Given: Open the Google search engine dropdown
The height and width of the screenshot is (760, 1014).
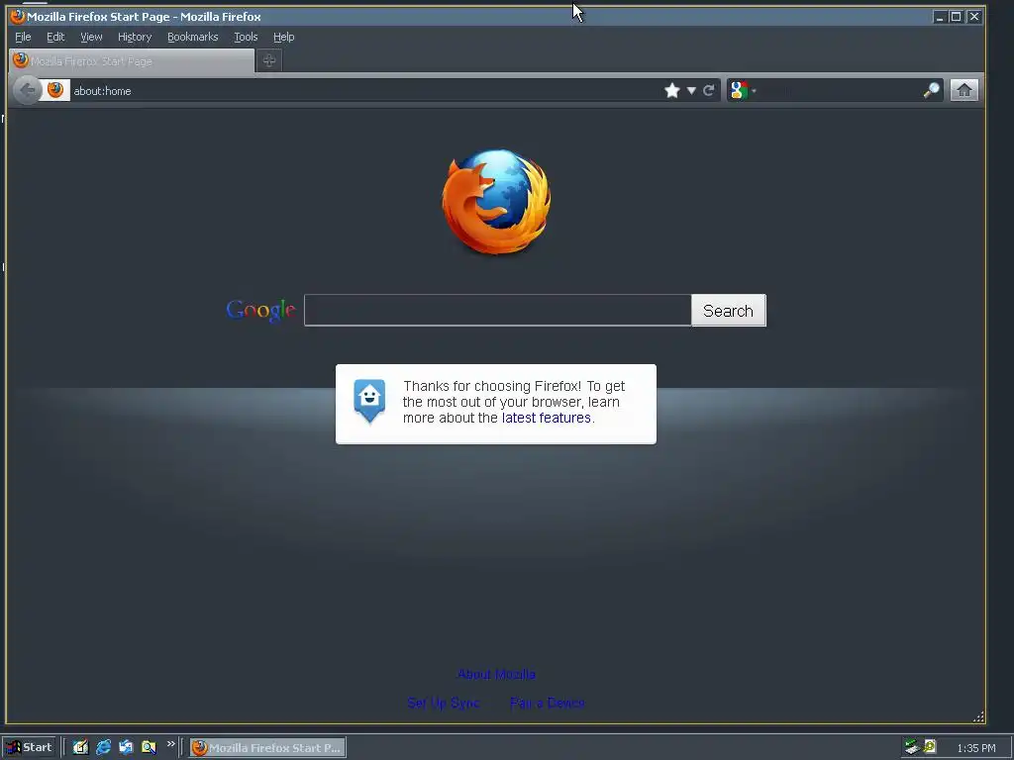Looking at the screenshot, I should [x=743, y=90].
